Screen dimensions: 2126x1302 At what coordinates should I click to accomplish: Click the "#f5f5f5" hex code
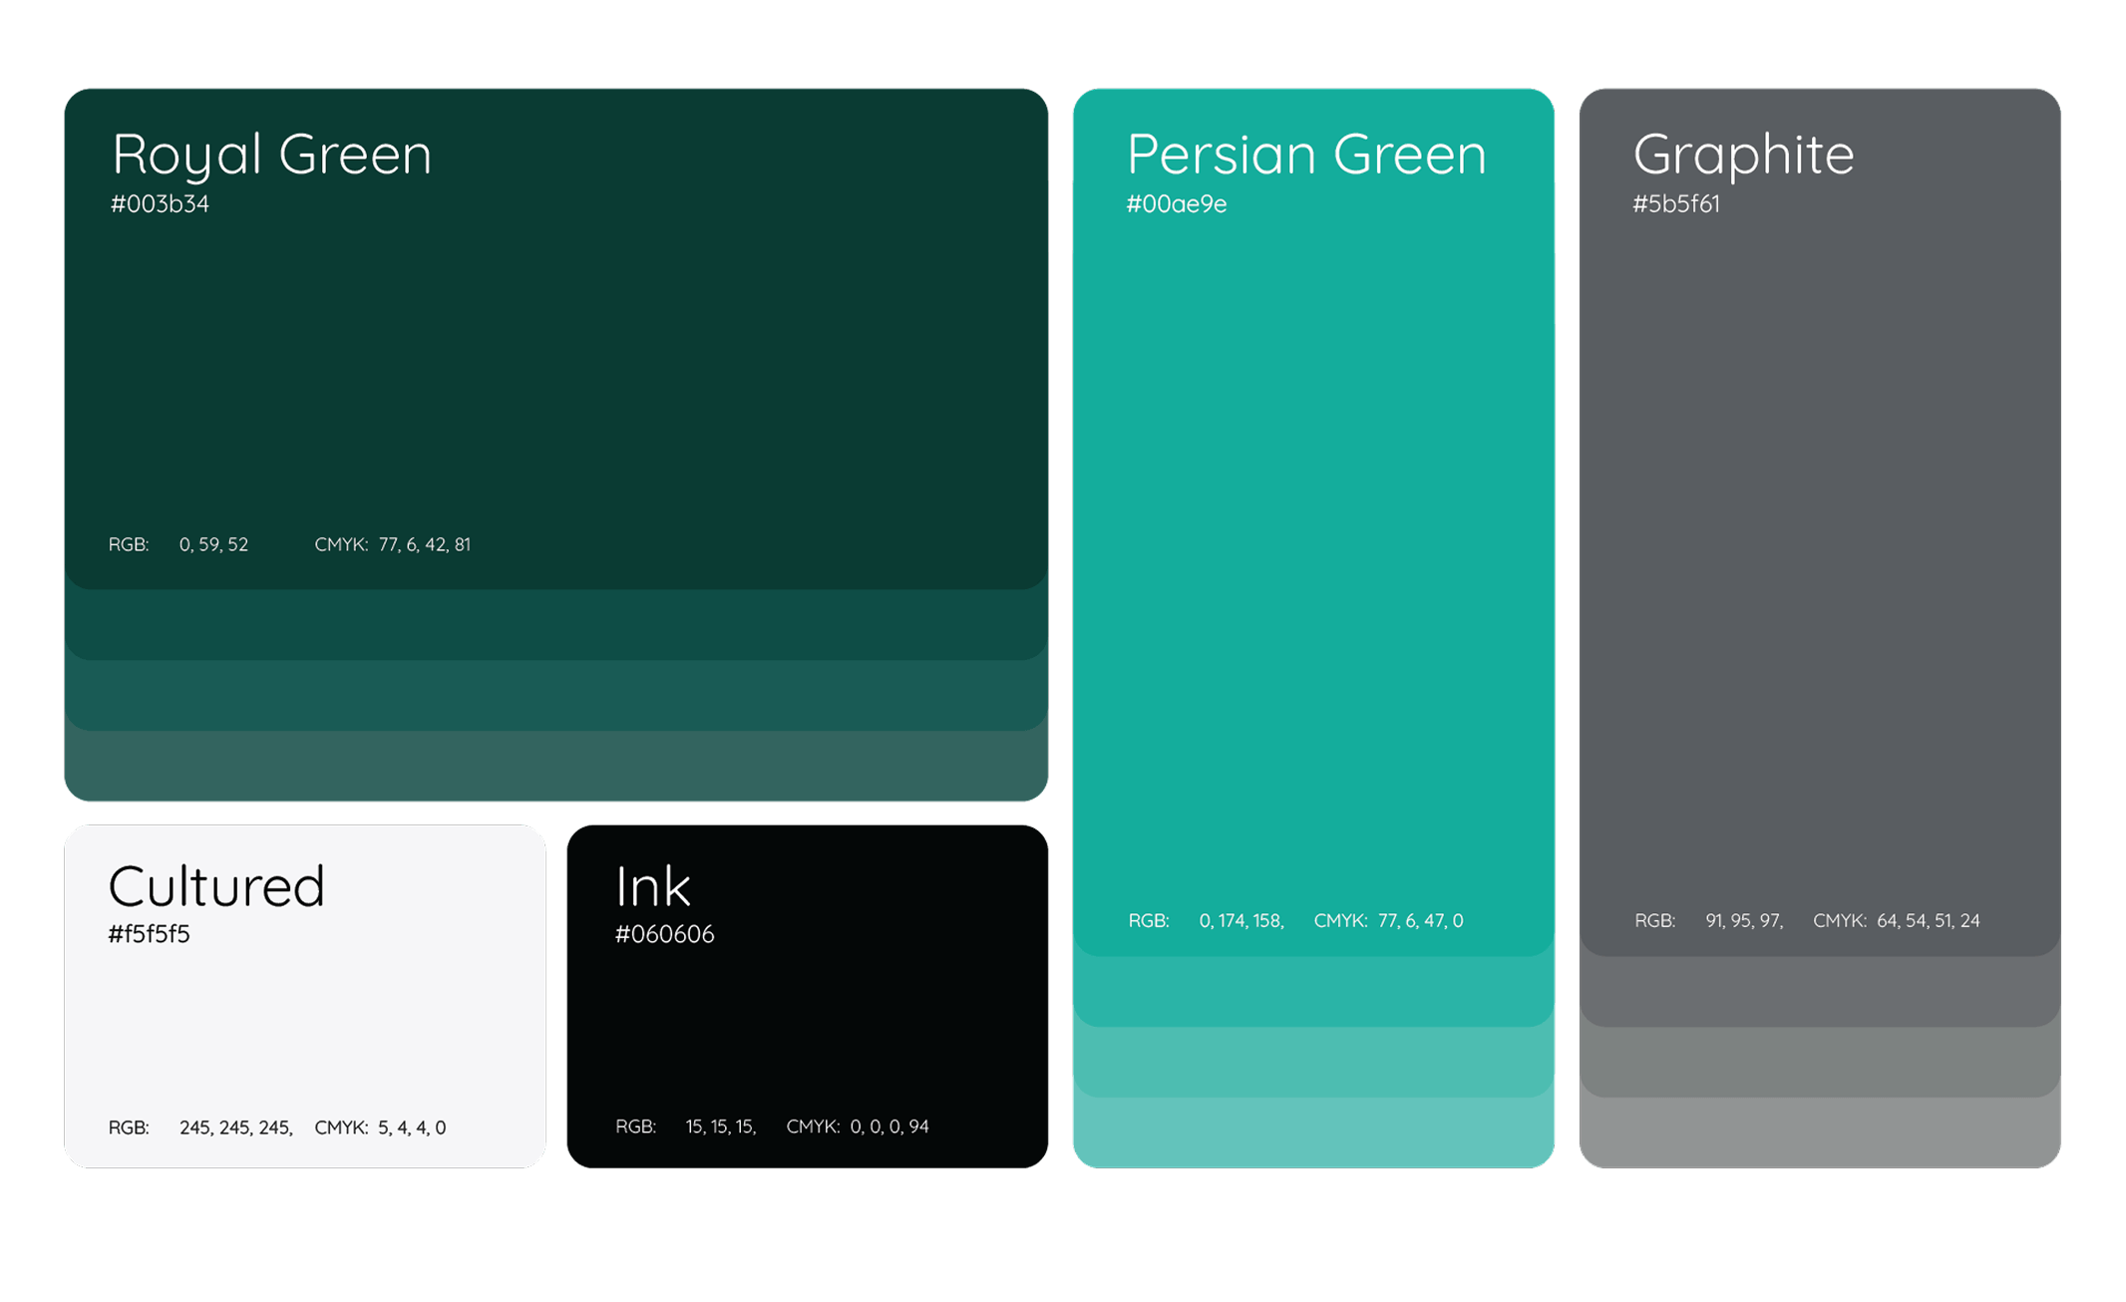click(150, 934)
